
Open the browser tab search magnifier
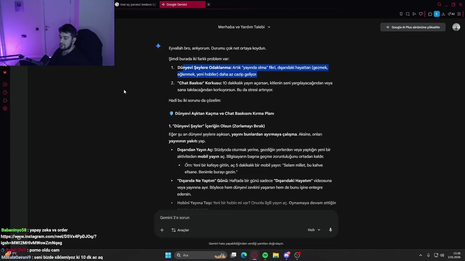pos(439,5)
